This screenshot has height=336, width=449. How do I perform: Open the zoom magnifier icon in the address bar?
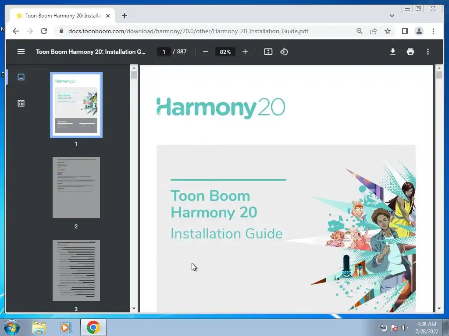pos(360,31)
